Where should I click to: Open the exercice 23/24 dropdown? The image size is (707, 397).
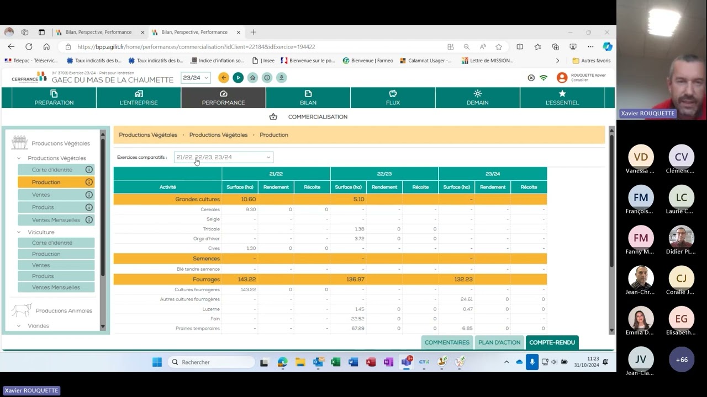[x=196, y=78]
